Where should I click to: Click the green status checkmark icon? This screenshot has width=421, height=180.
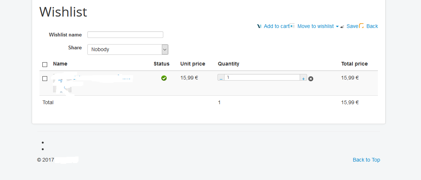click(164, 78)
